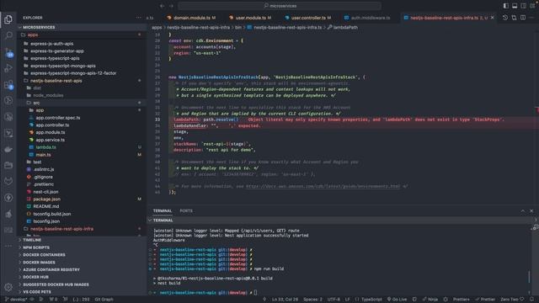Expand the nestjs-baseline-rest-apis-infra folder
Viewport: 539px width, 303px height.
(x=82, y=229)
